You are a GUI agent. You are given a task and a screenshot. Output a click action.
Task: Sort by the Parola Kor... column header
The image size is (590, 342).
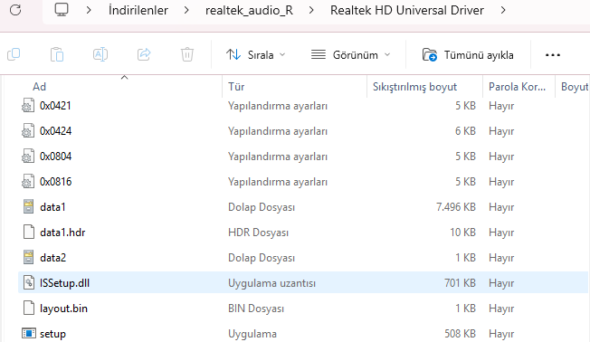tap(517, 87)
